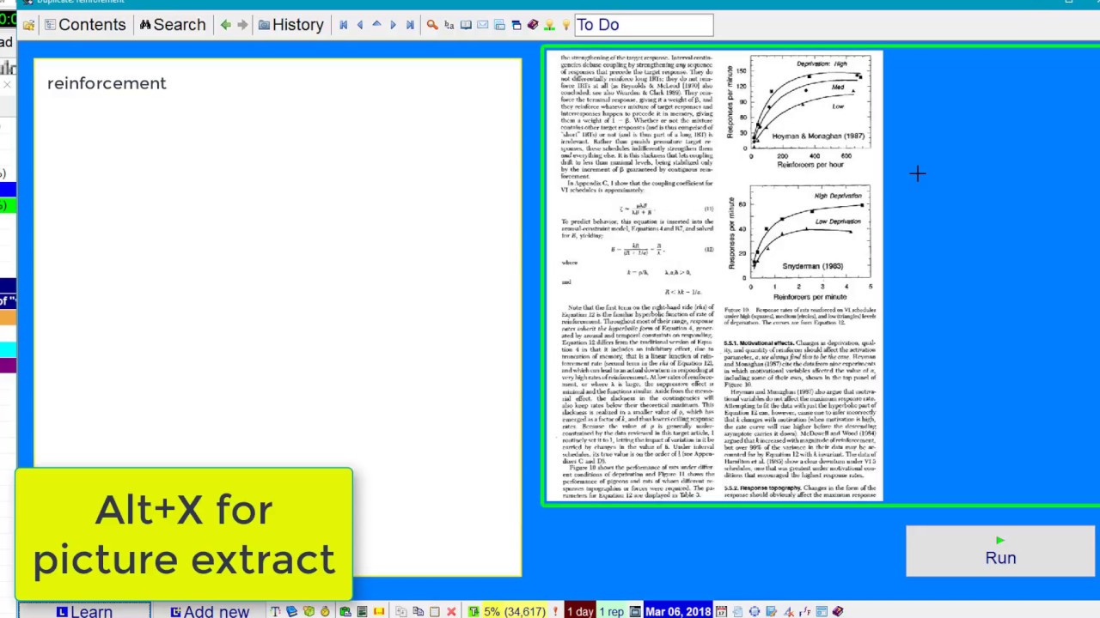Click the light bulb icon in toolbar
1100x618 pixels.
click(565, 25)
